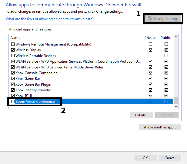Toggle Private checkbox for Xbox Console Companion
187x164 pixels.
click(150, 73)
